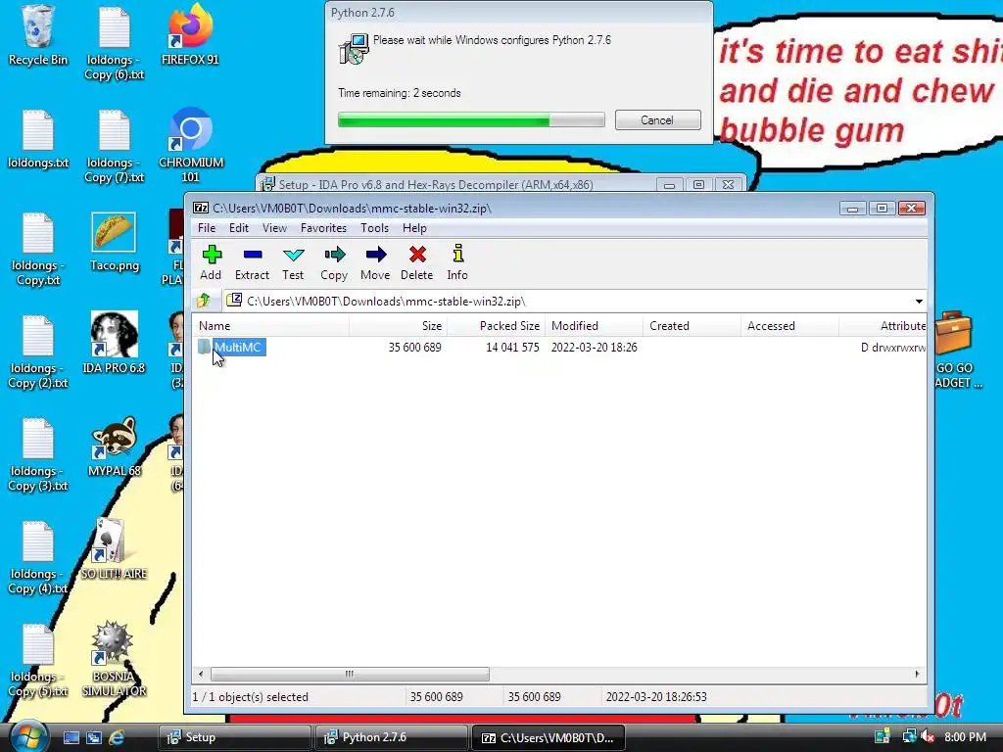
Task: Click the archive path address field
Action: [574, 302]
